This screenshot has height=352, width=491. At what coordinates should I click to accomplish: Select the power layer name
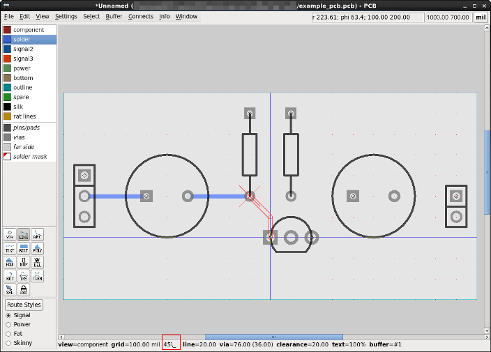[x=22, y=68]
